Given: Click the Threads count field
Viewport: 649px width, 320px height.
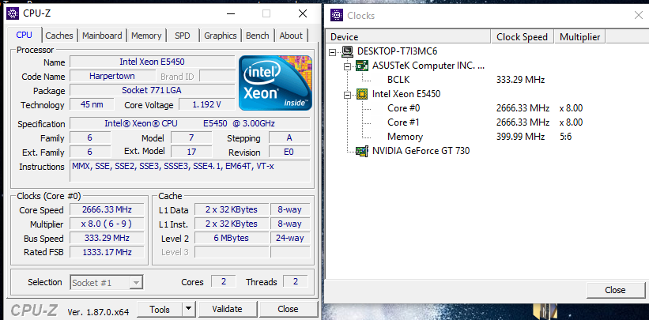Looking at the screenshot, I should coord(296,281).
